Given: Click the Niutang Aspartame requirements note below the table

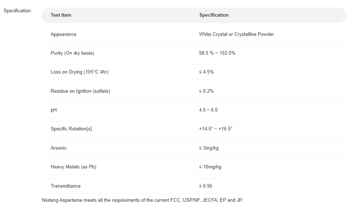Looking at the screenshot, I should pos(142,200).
